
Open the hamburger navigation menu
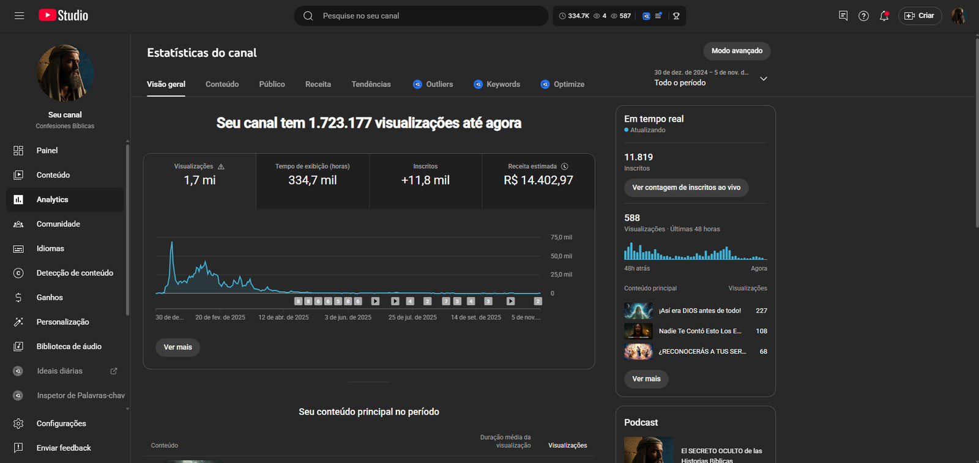19,16
